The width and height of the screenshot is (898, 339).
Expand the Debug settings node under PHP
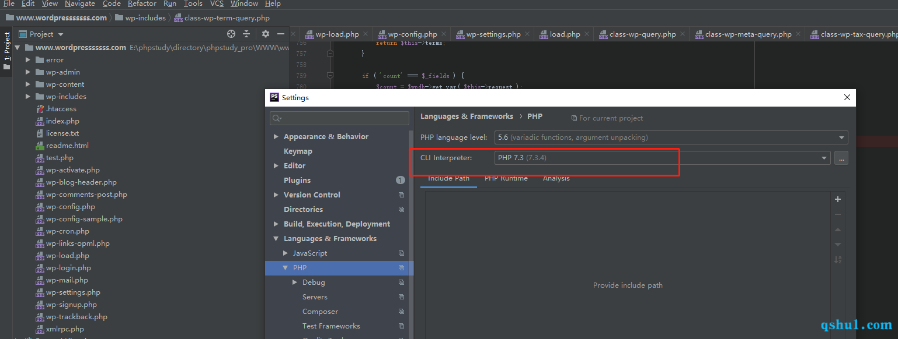click(295, 282)
